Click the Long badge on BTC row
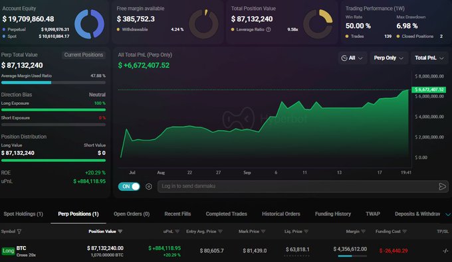452x262 pixels. click(x=8, y=251)
